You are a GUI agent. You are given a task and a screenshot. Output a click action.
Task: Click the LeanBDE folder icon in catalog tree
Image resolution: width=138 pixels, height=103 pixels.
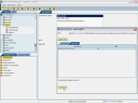coord(4,40)
